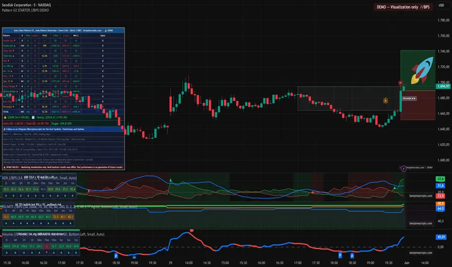Image resolution: width=452 pixels, height=267 pixels.
Task: Click the RSI 1m column up arrow
Action: click(x=71, y=223)
